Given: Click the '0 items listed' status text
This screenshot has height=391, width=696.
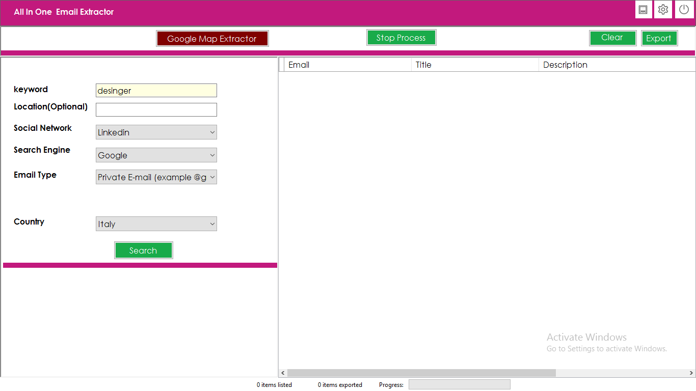Looking at the screenshot, I should point(274,385).
